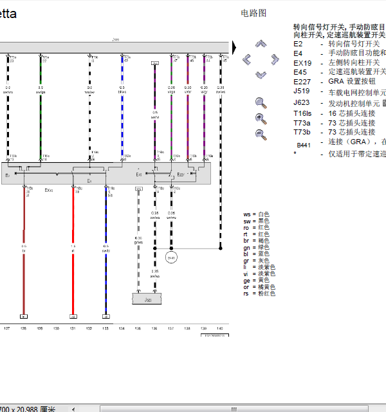This screenshot has height=412, width=386.
Task: Click the li = 淡紫色 color code
Action: (x=259, y=267)
